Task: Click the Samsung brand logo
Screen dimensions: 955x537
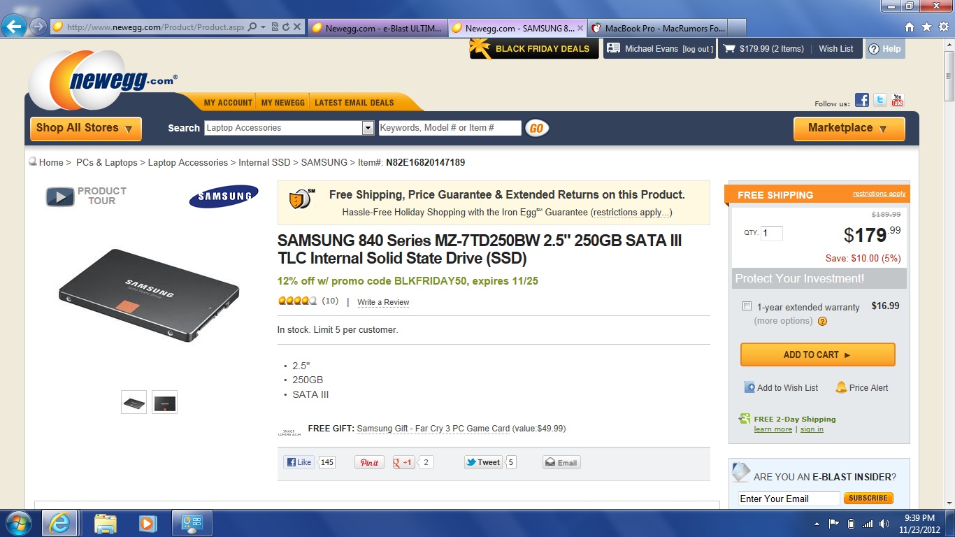Action: pos(224,196)
